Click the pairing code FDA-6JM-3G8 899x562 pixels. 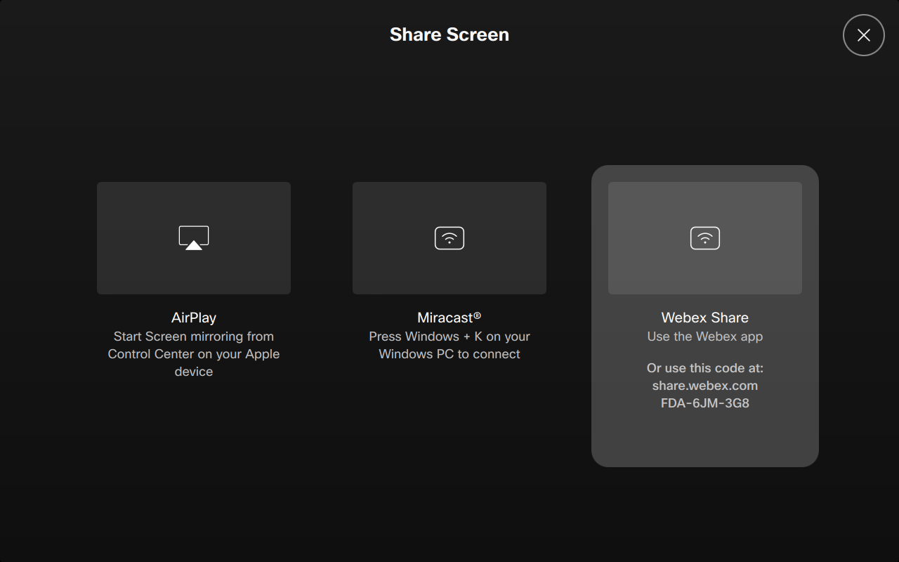705,403
